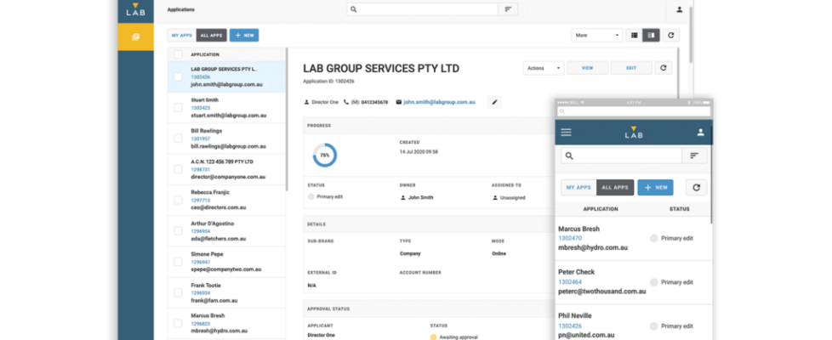Open the user account icon at top right
Viewport: 832px width, 340px height.
tap(679, 9)
